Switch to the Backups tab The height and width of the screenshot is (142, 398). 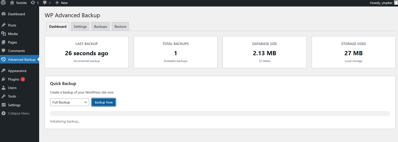coord(101,26)
